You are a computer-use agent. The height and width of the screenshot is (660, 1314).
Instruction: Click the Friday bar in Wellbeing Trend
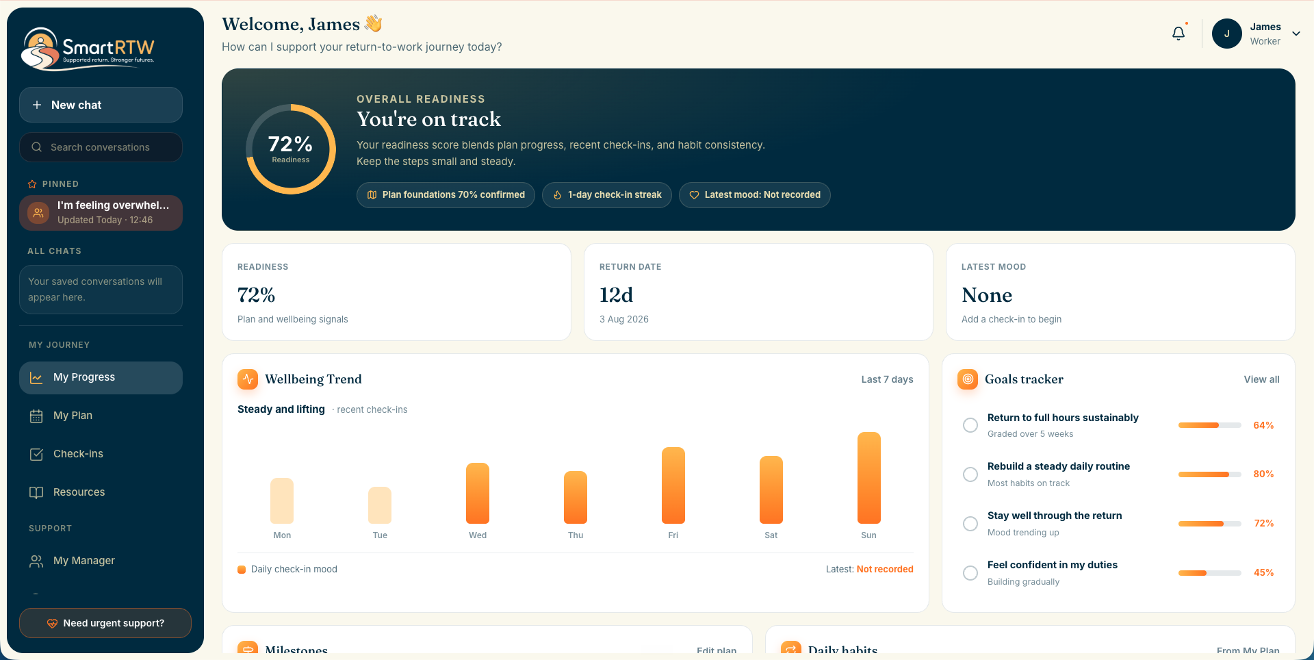pyautogui.click(x=673, y=485)
